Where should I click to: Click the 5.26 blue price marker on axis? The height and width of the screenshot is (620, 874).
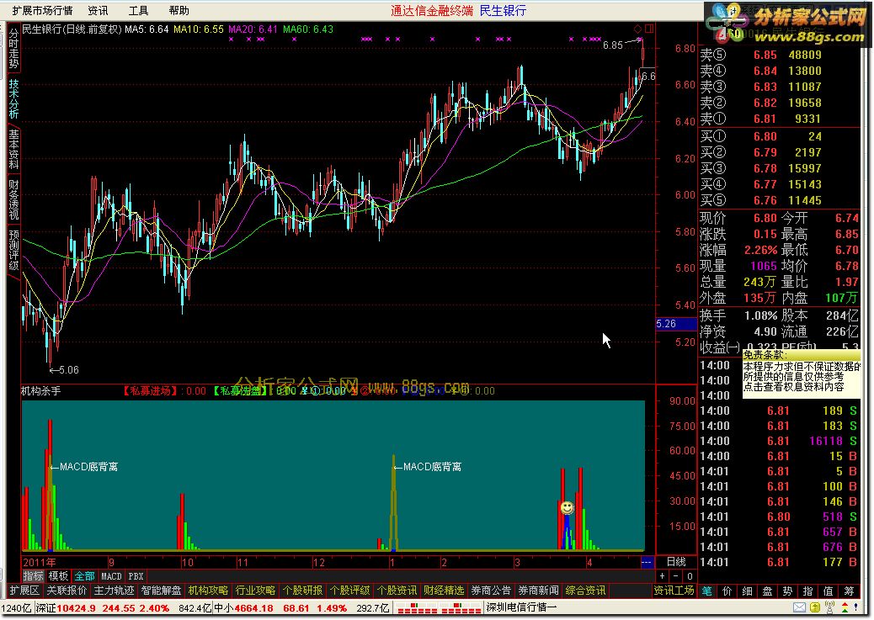click(x=676, y=324)
